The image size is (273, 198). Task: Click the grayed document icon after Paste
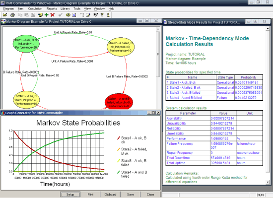point(33,15)
